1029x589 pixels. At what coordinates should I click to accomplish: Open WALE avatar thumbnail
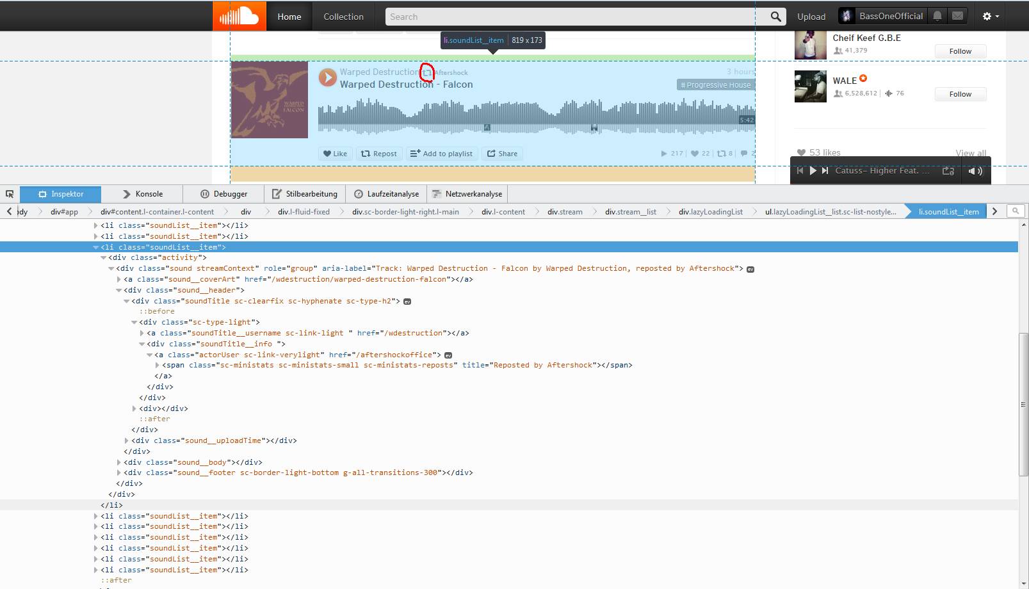pyautogui.click(x=811, y=86)
